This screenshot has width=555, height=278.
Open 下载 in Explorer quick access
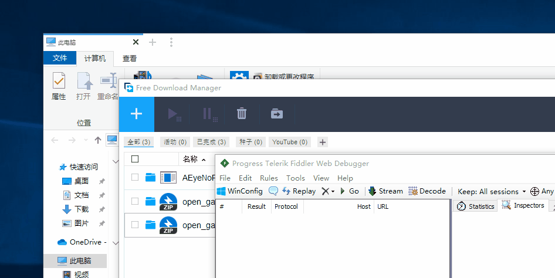click(x=81, y=209)
